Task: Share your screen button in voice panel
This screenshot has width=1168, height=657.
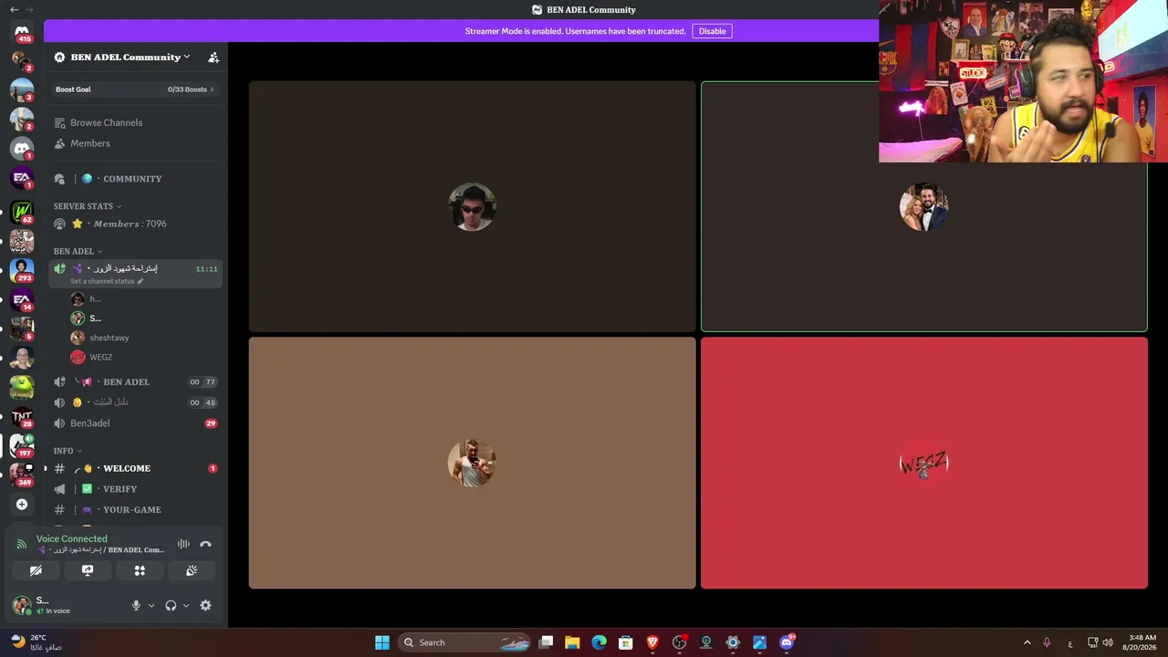Action: point(88,570)
